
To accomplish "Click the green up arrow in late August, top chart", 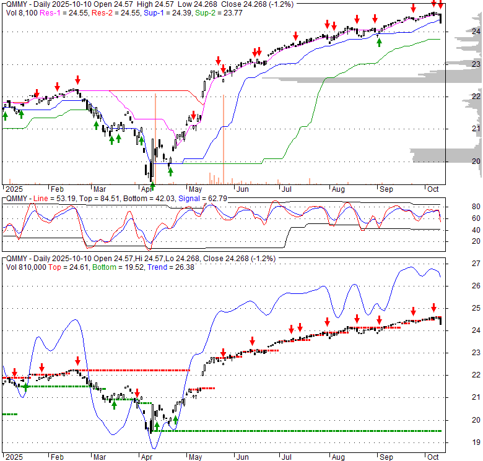I will tap(379, 42).
